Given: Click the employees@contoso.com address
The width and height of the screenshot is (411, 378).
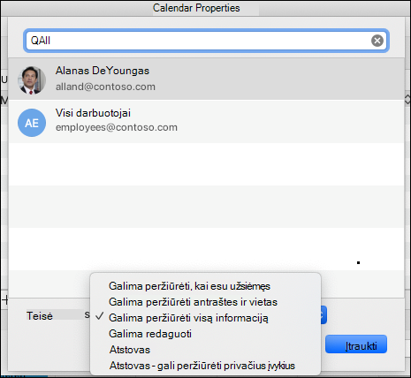Looking at the screenshot, I should click(117, 127).
